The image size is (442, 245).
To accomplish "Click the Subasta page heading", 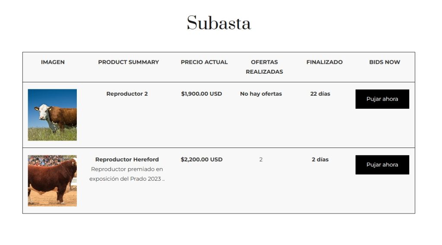I will click(x=219, y=23).
